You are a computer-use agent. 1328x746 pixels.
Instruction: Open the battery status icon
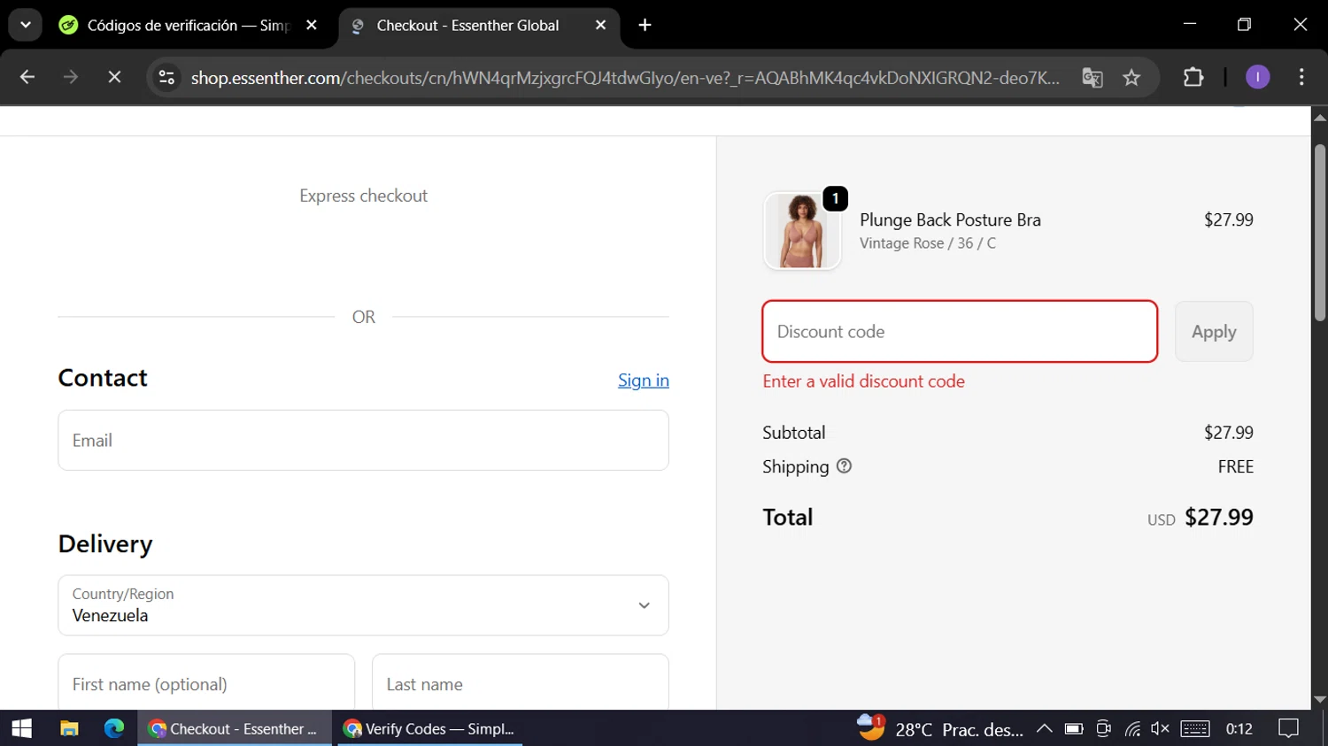[1074, 728]
